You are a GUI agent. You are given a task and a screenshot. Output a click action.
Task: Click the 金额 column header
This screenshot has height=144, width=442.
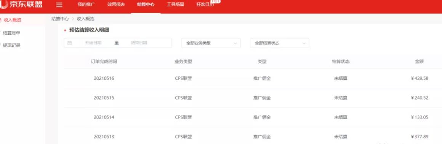[x=420, y=62]
